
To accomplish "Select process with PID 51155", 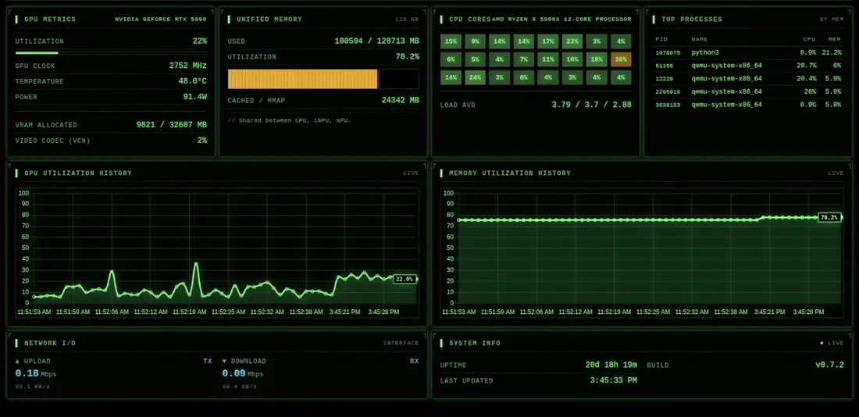I will click(748, 66).
